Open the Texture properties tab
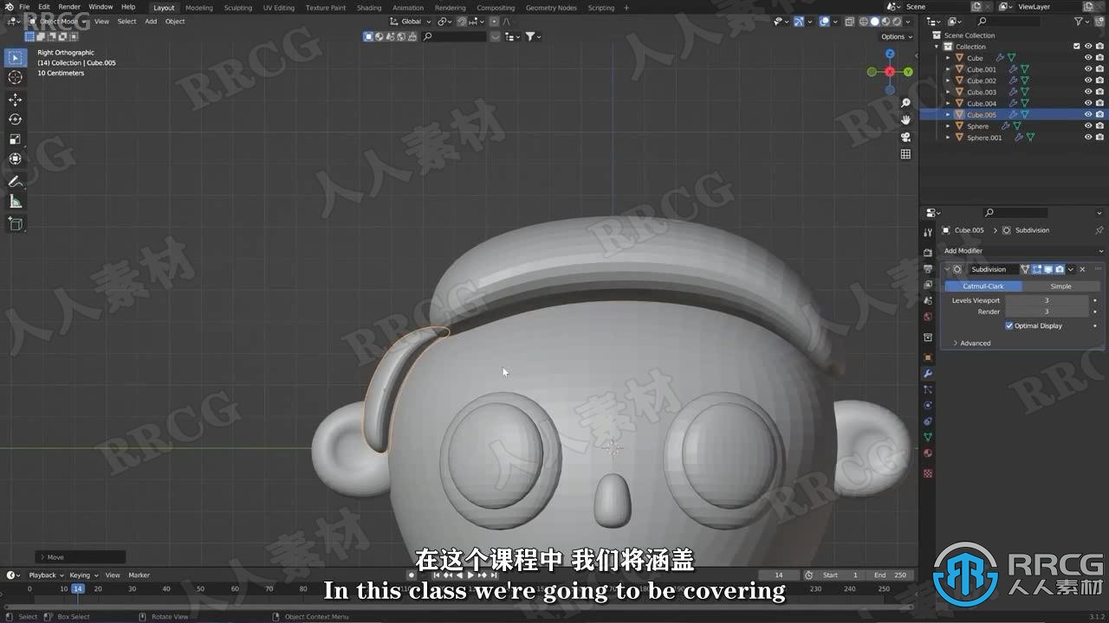The width and height of the screenshot is (1109, 623). (928, 473)
